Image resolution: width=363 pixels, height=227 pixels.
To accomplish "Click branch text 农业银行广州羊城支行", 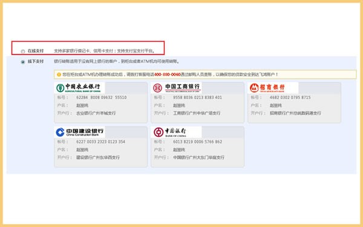I will (96, 113).
